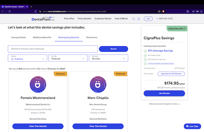Click Upgrade for $35.00/year button

171,74
